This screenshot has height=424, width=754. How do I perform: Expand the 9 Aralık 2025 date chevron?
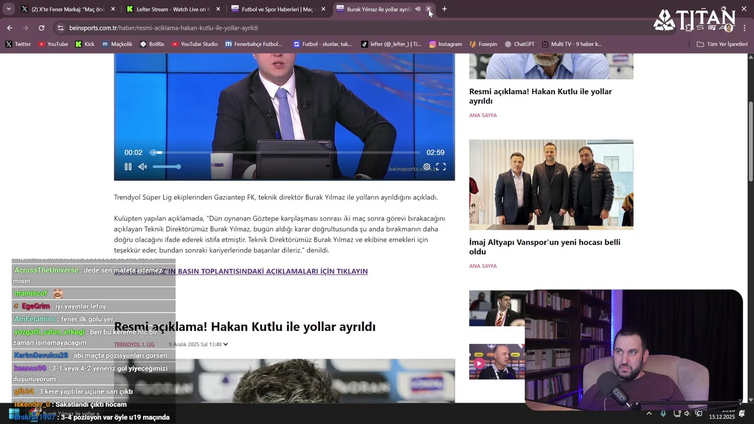point(225,344)
